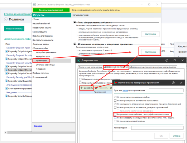The height and width of the screenshot is (143, 187).
Task: Click policy icon of the highlighted Kaspersky Endpoint Securi row
Action: (x=7, y=70)
